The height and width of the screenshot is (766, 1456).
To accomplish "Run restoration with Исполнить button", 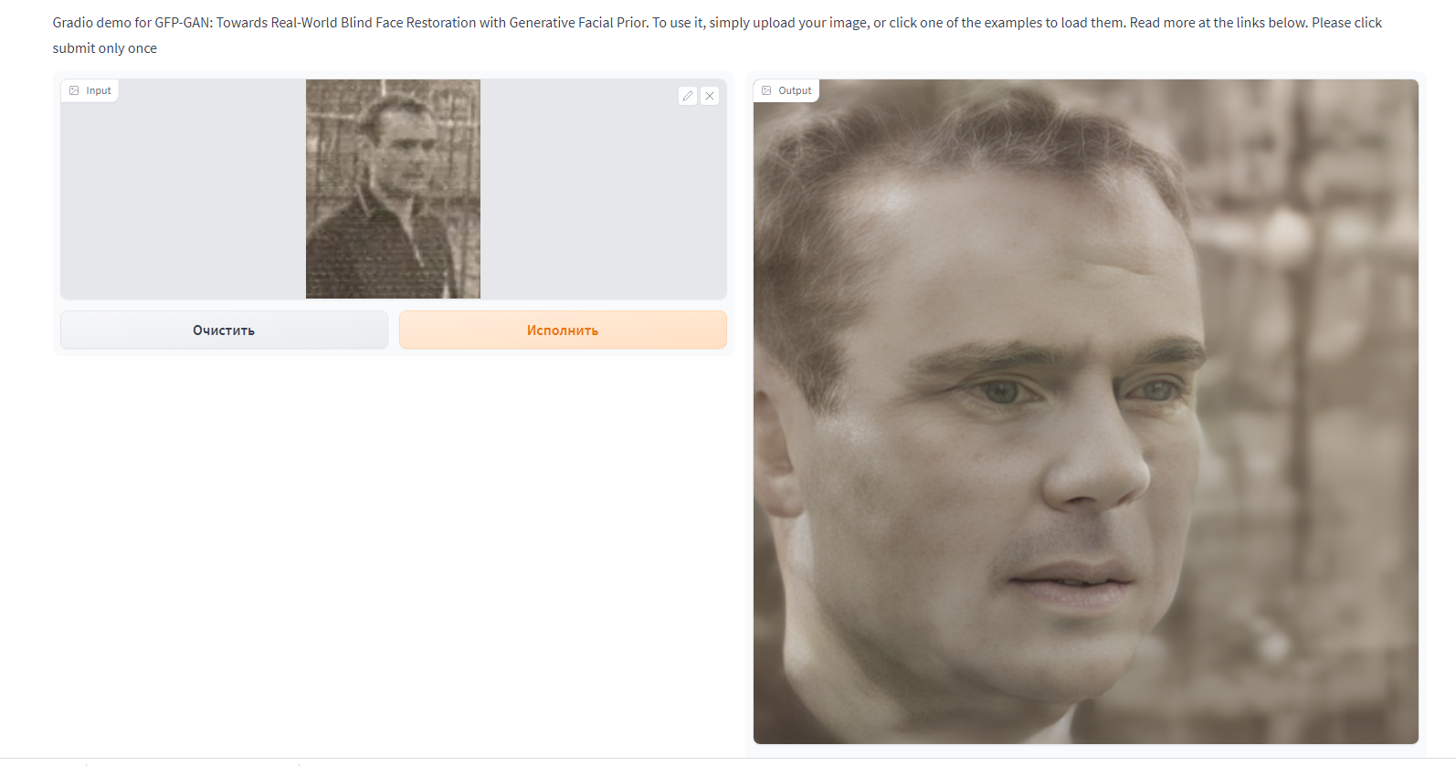I will [x=563, y=330].
